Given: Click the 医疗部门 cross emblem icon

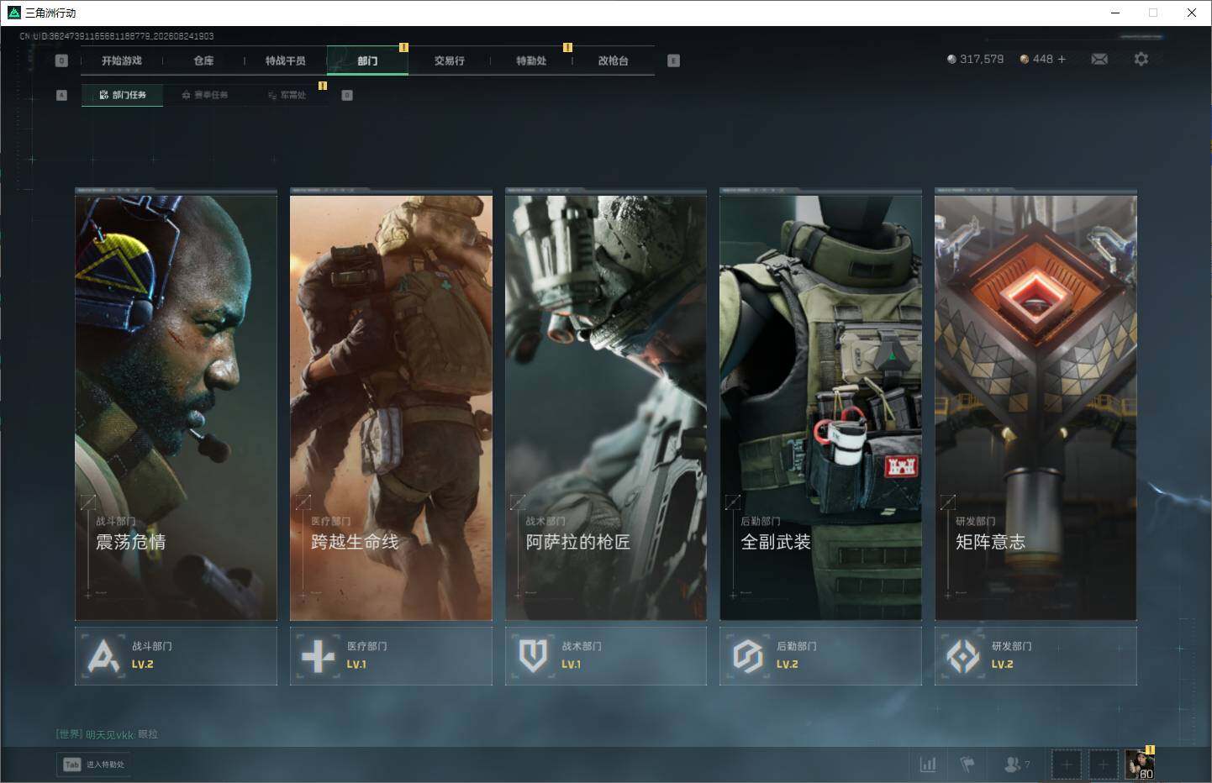Looking at the screenshot, I should click(318, 656).
